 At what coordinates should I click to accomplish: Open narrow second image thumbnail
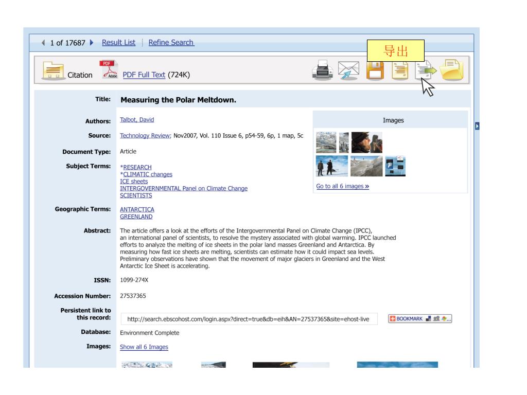(x=344, y=142)
